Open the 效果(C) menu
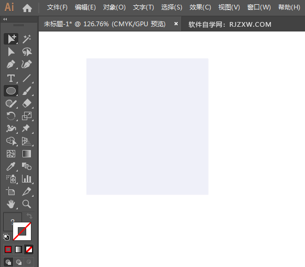The width and height of the screenshot is (305, 267). click(x=200, y=7)
